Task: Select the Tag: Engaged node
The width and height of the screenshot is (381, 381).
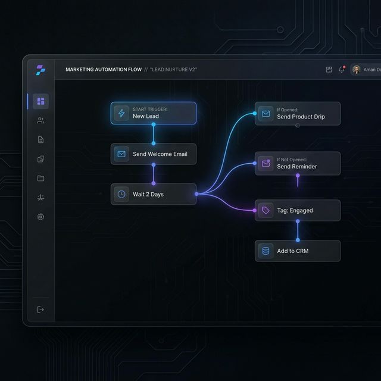Action: (298, 210)
